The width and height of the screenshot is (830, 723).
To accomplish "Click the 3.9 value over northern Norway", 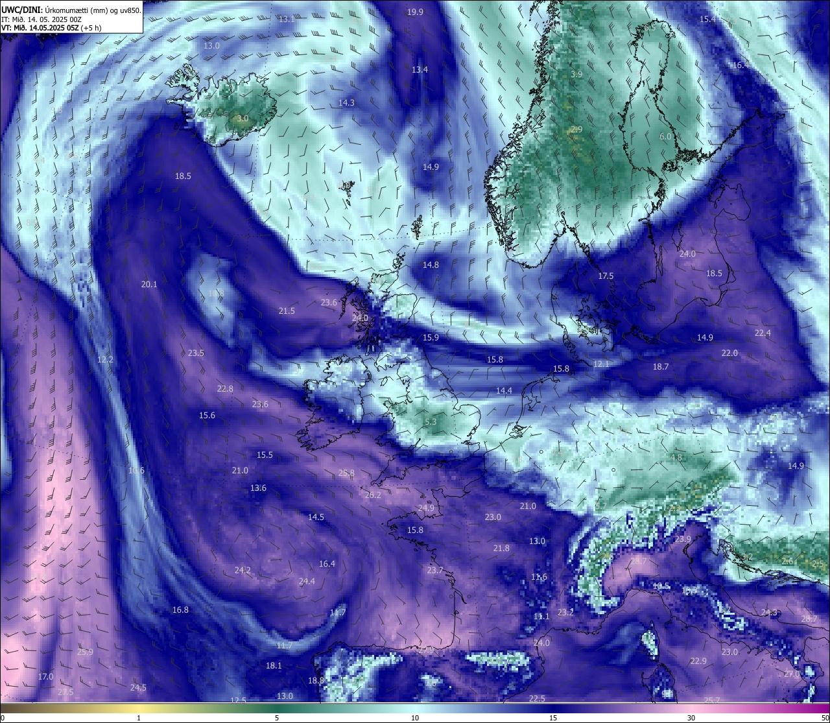I will pyautogui.click(x=576, y=75).
